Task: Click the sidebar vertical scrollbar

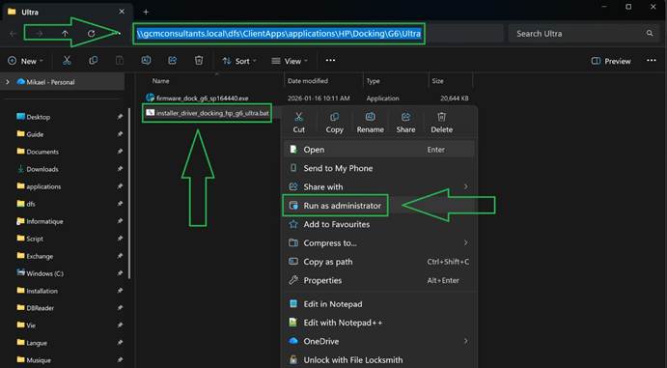Action: [129, 193]
